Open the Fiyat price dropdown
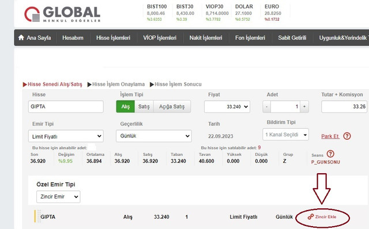 point(227,106)
